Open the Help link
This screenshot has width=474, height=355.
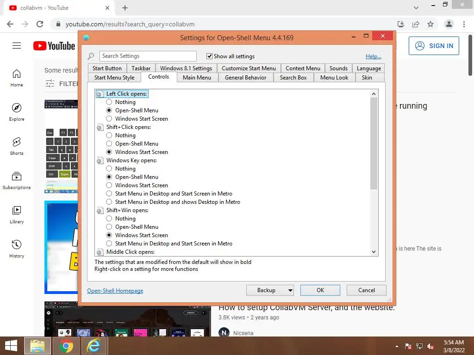pos(374,56)
